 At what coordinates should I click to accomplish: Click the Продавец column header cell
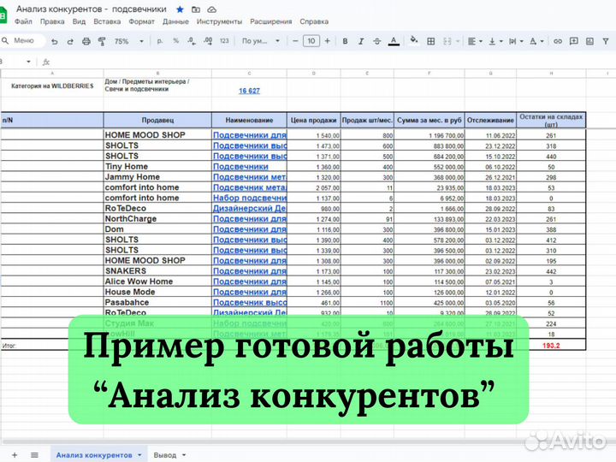pos(157,121)
